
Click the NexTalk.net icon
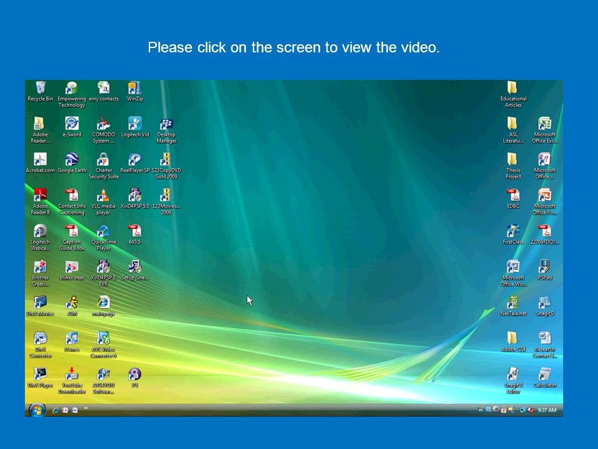[x=513, y=306]
